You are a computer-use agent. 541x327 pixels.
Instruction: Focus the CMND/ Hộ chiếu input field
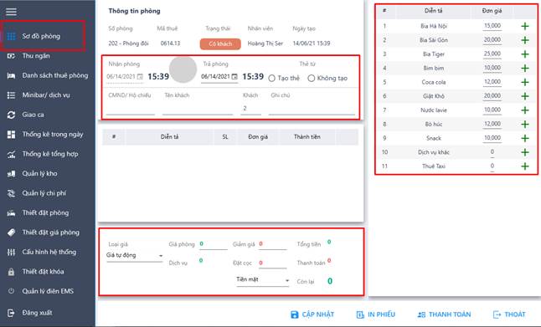pyautogui.click(x=131, y=109)
